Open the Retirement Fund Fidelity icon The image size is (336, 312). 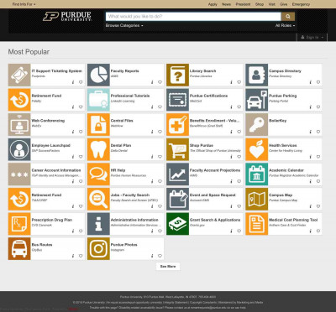click(x=19, y=100)
